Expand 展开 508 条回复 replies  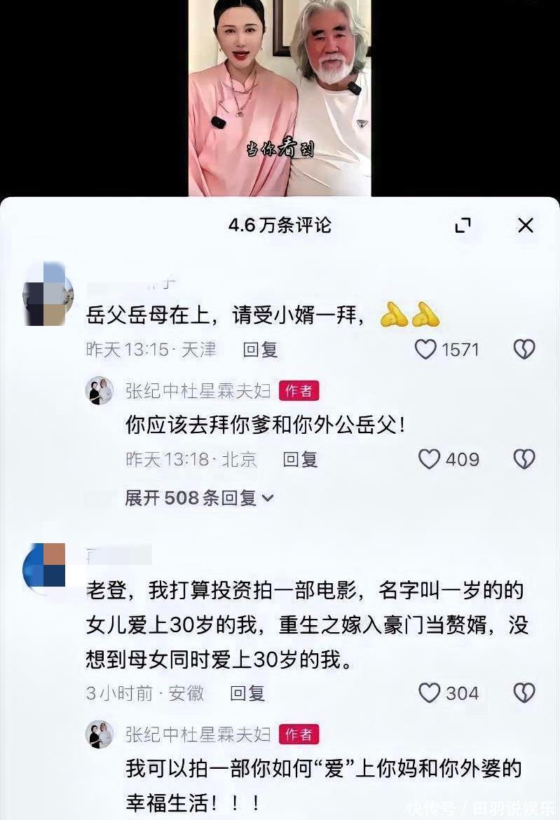click(x=199, y=498)
